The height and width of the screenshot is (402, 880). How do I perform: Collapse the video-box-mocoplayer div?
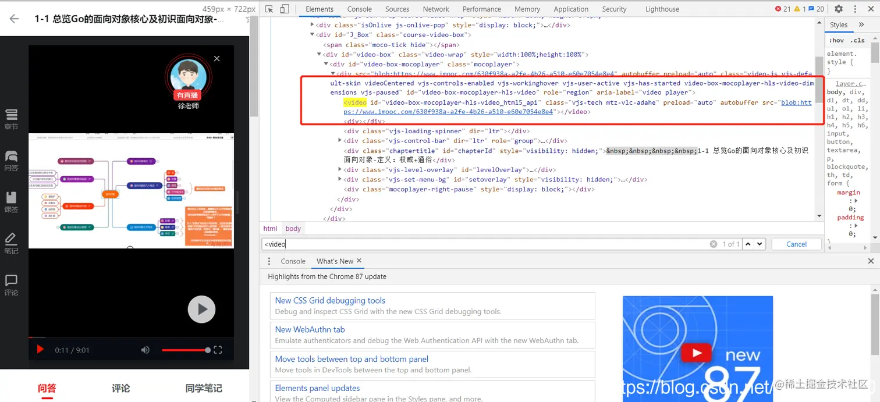point(326,64)
